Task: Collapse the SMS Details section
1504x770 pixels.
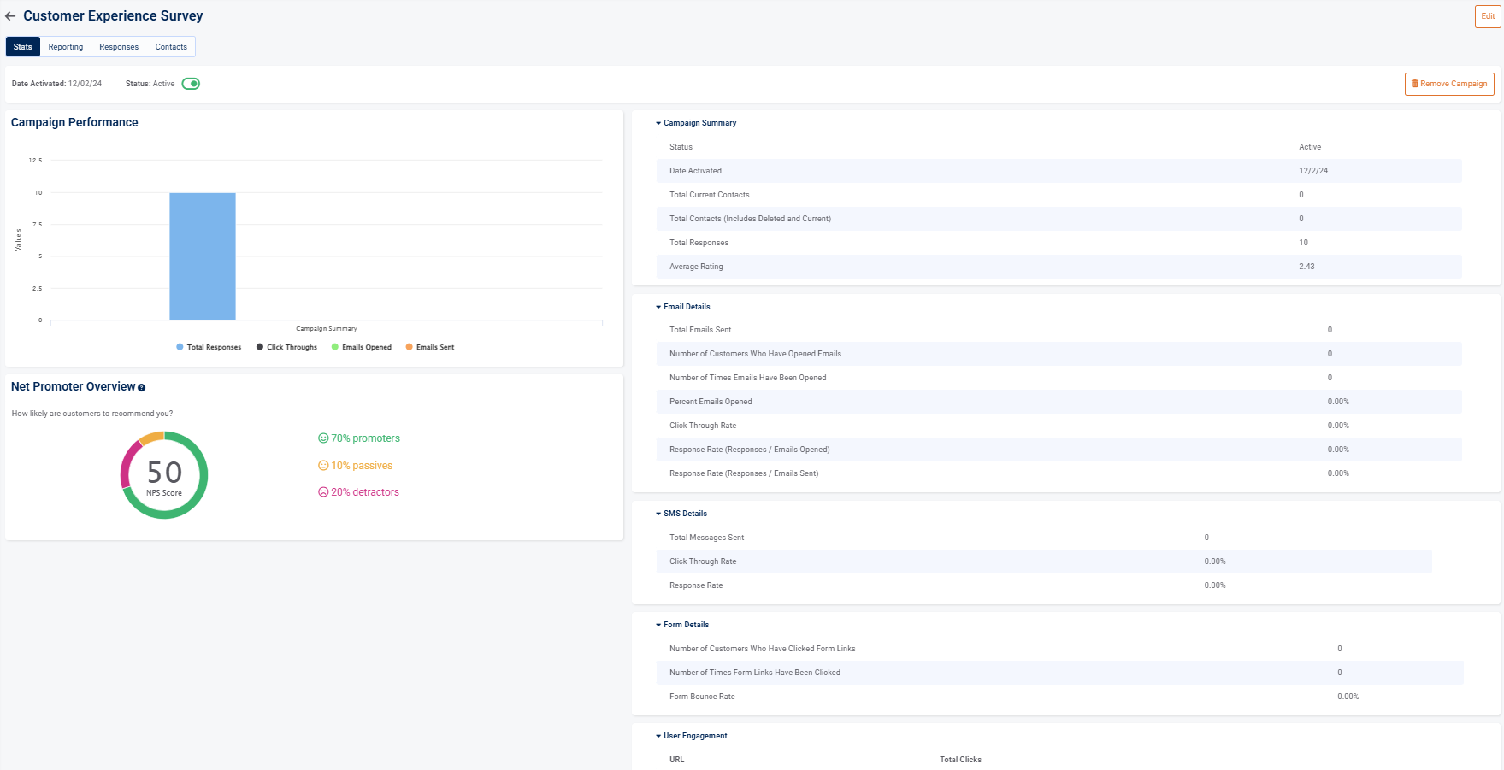Action: coord(658,514)
